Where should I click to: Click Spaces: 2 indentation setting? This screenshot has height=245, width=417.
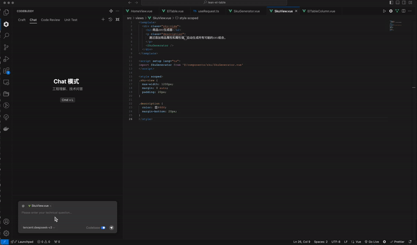click(x=321, y=241)
